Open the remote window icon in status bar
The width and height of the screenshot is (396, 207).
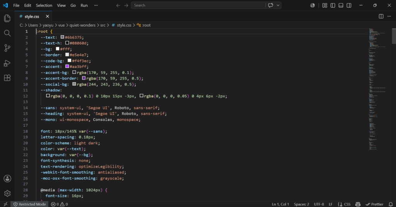(5, 204)
